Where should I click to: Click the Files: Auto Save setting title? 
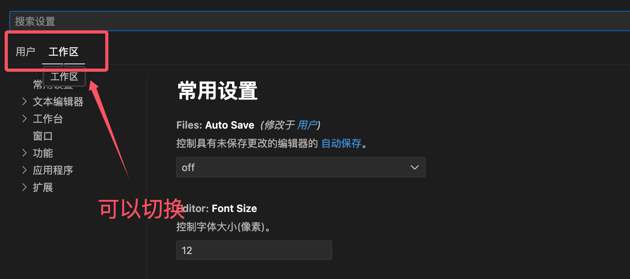point(215,125)
